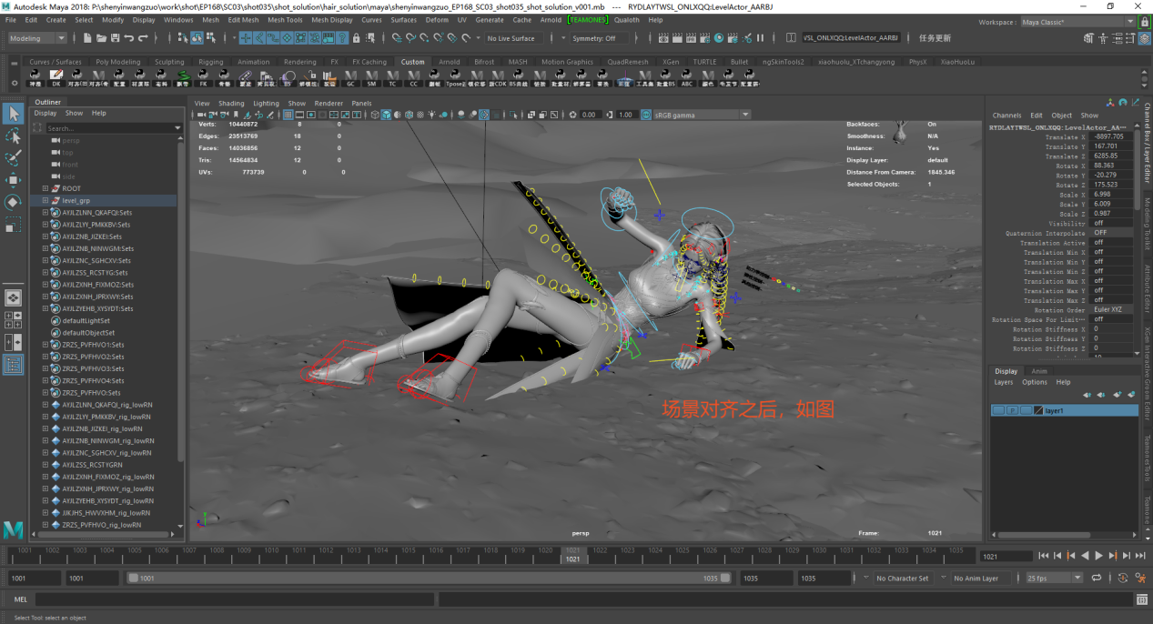1153x624 pixels.
Task: Toggle loop playback button
Action: (x=1097, y=578)
